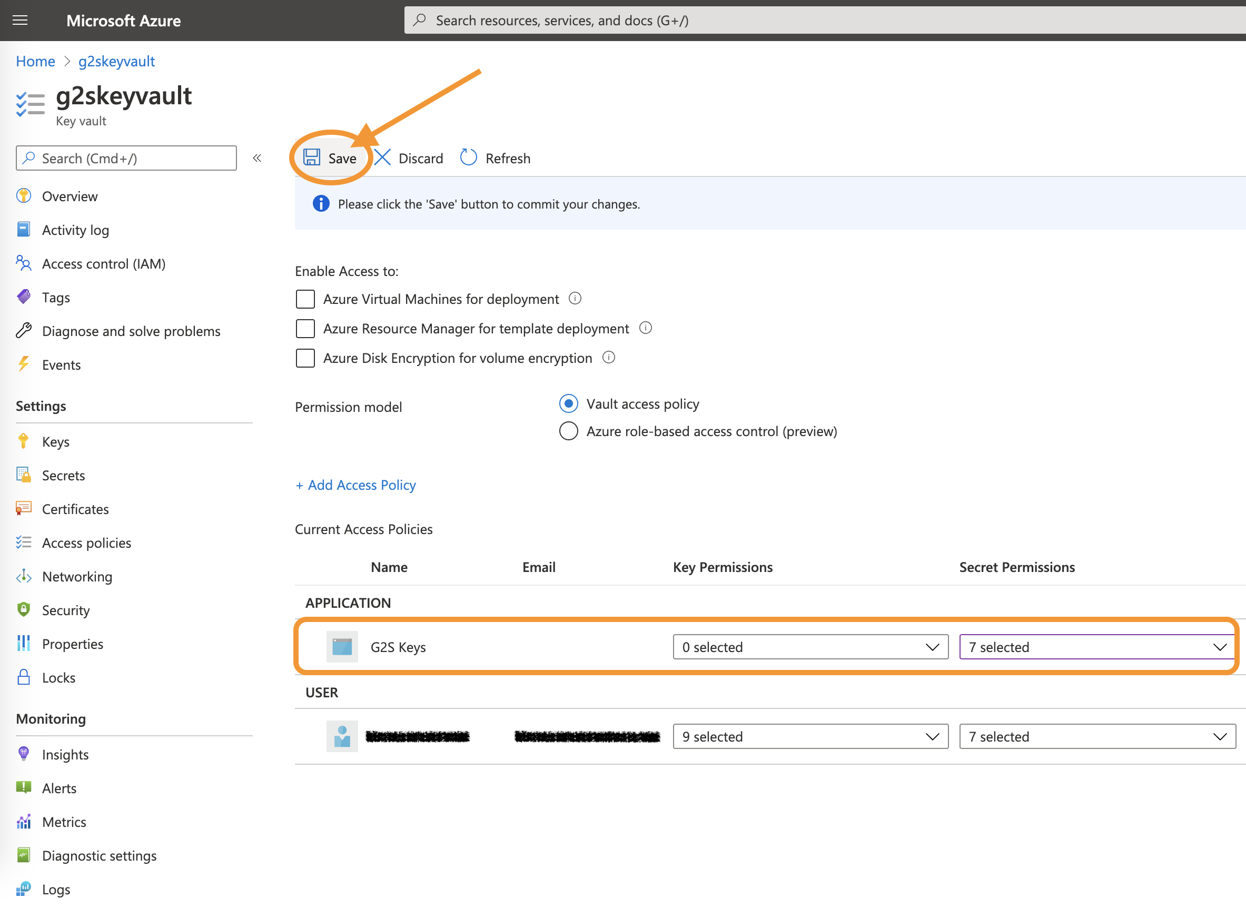
Task: Click the Overview key icon
Action: tap(24, 196)
